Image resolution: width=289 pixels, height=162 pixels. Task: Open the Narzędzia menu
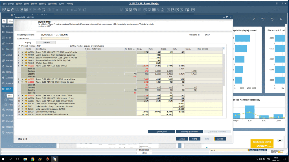[53, 4]
